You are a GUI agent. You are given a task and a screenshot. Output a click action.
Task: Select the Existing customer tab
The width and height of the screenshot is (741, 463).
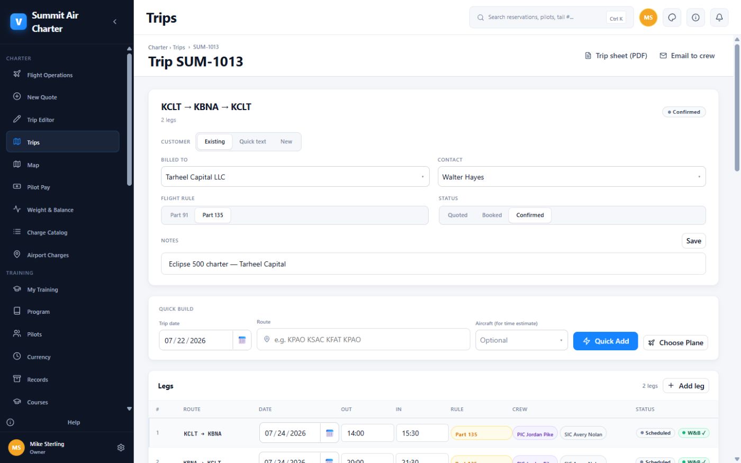pyautogui.click(x=214, y=141)
